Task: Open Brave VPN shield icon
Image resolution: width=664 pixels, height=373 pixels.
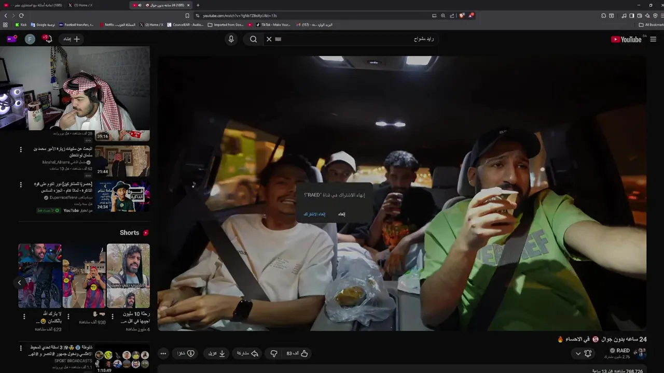Action: click(655, 16)
